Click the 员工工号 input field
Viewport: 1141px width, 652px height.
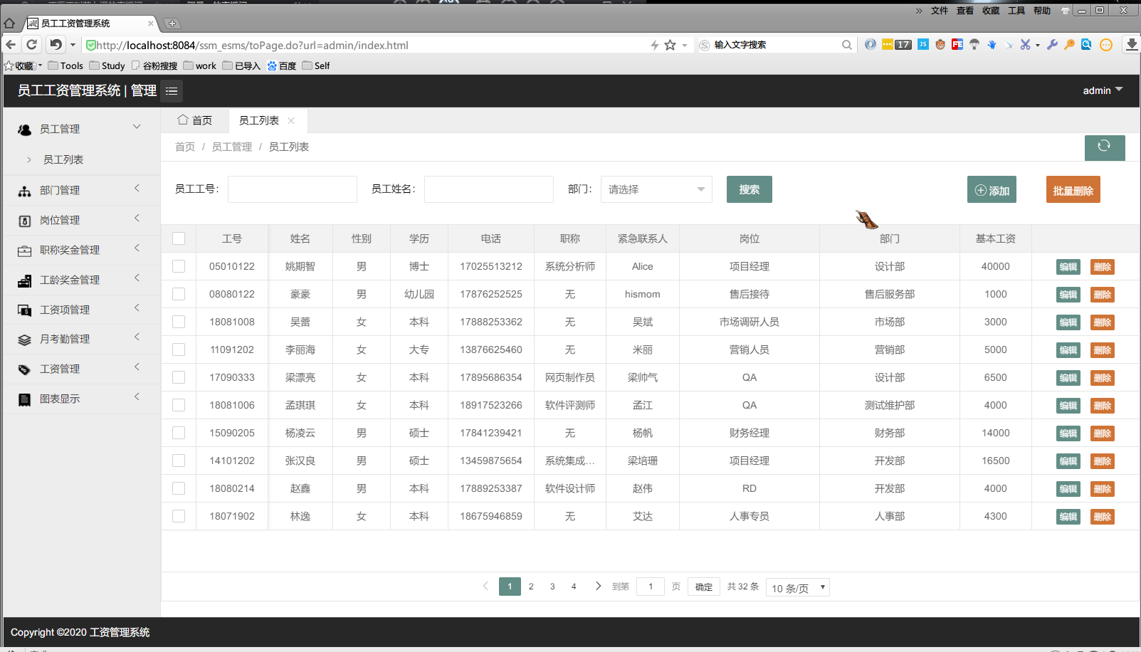(293, 189)
